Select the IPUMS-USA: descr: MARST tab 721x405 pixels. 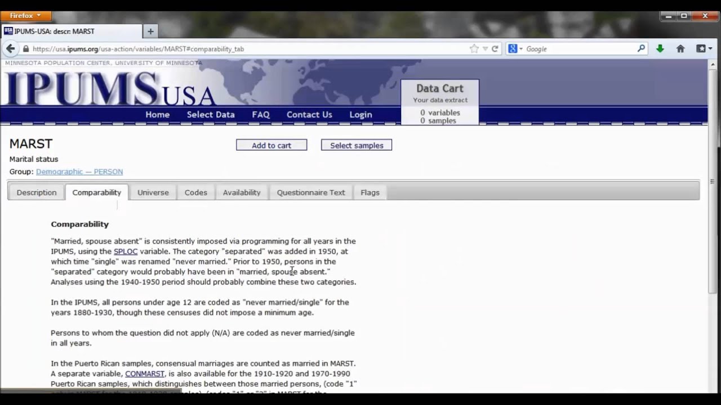point(72,31)
